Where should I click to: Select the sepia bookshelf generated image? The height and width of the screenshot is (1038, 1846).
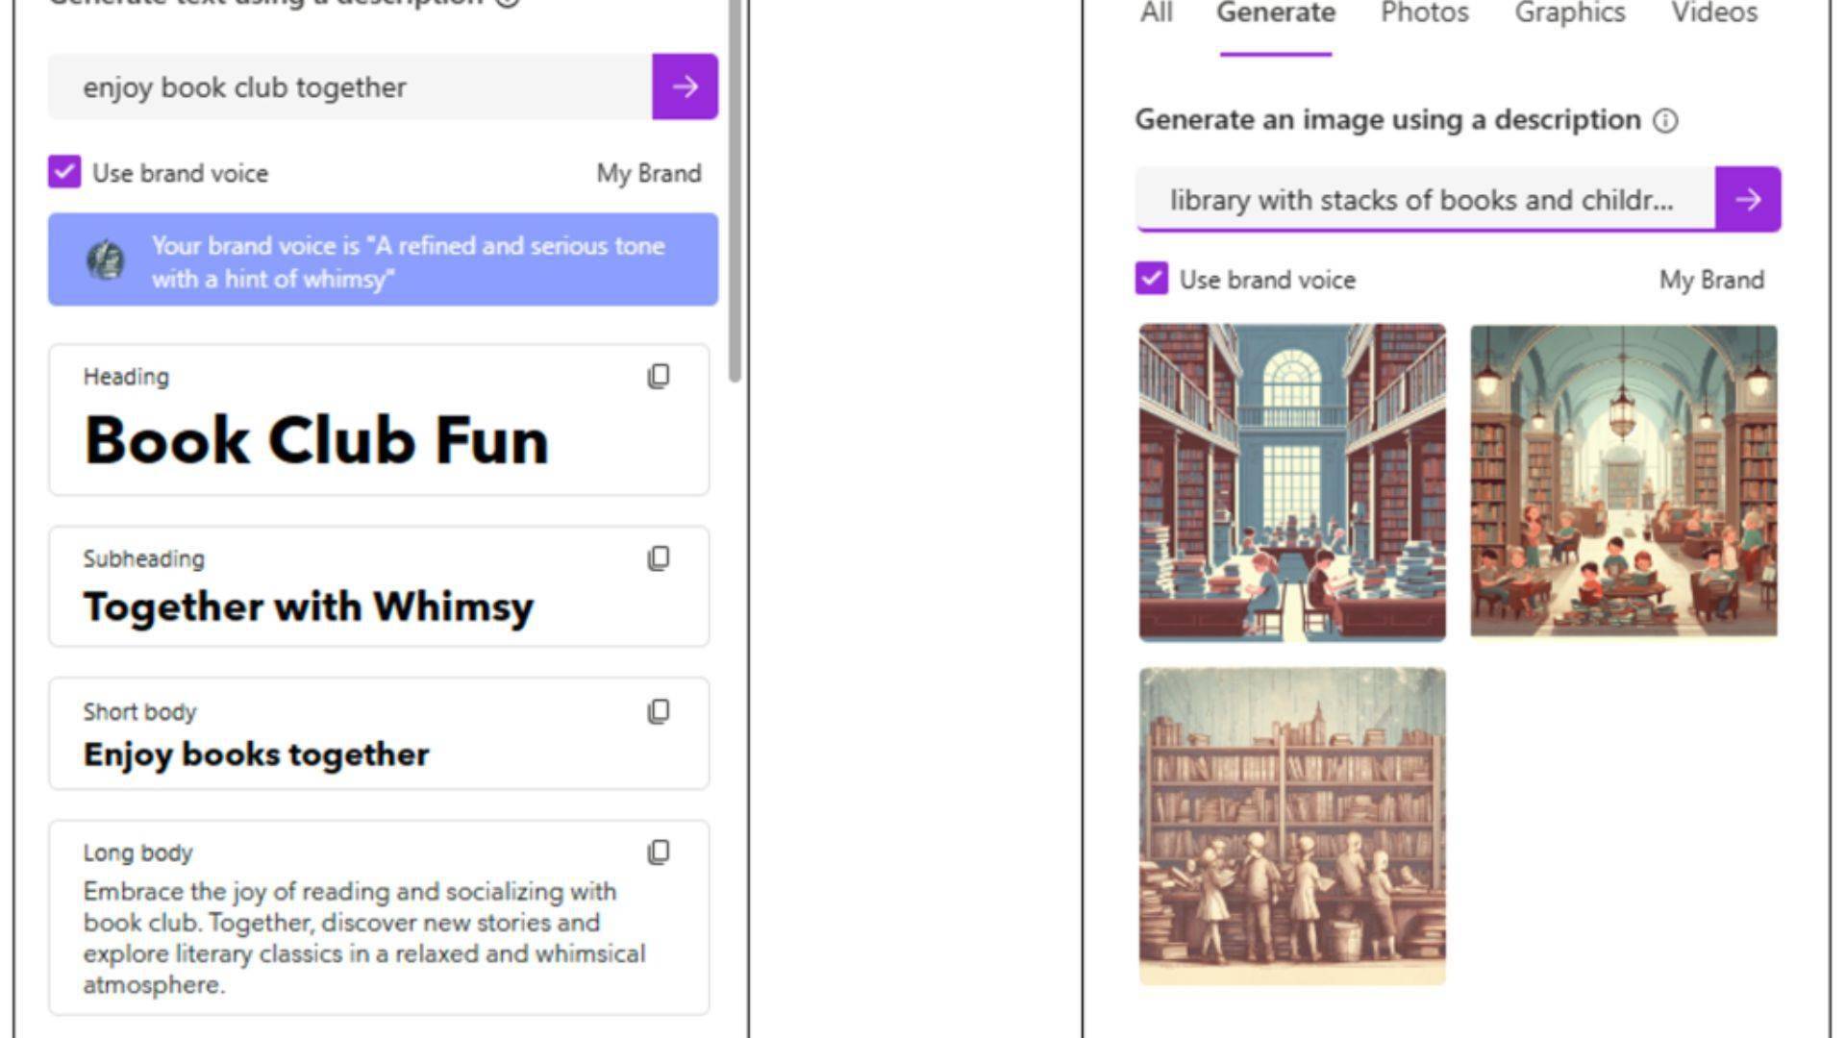click(1291, 826)
